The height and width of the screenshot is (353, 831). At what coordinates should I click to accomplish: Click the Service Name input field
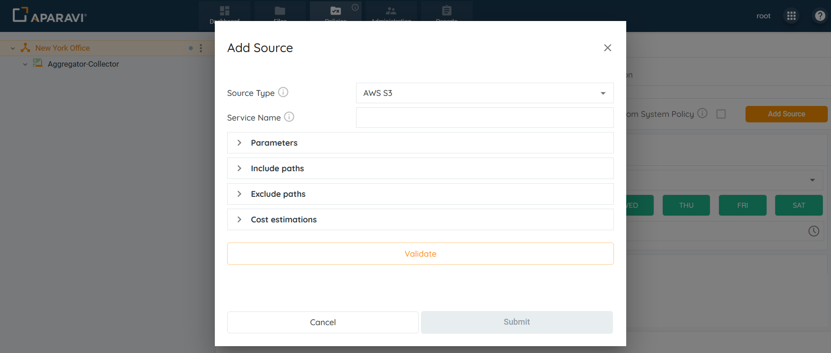pos(484,118)
